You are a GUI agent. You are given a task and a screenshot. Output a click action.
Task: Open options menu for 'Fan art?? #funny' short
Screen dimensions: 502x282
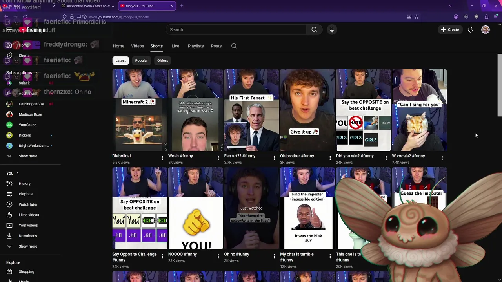point(274,158)
